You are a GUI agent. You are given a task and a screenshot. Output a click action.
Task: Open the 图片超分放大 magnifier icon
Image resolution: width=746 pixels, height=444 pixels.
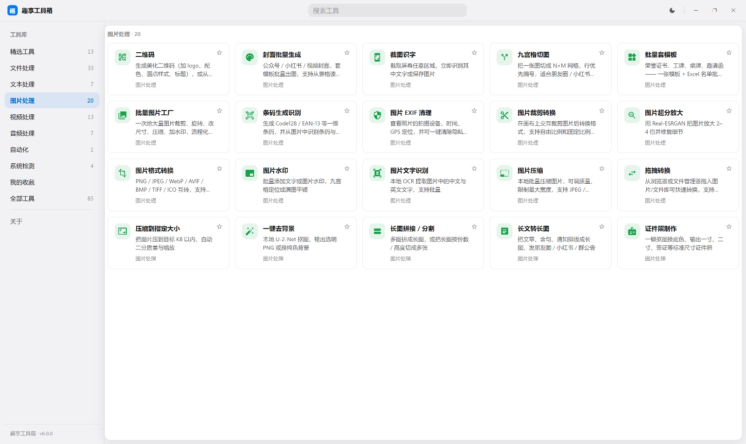coord(632,115)
